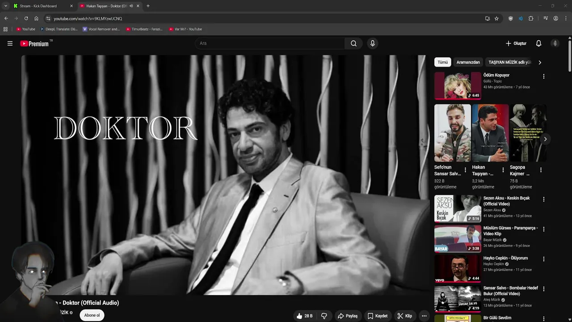Reload the current page
The image size is (572, 322).
26,18
